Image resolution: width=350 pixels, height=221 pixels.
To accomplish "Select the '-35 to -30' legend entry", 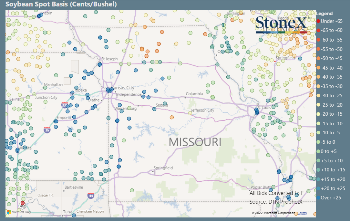I will (329, 86).
